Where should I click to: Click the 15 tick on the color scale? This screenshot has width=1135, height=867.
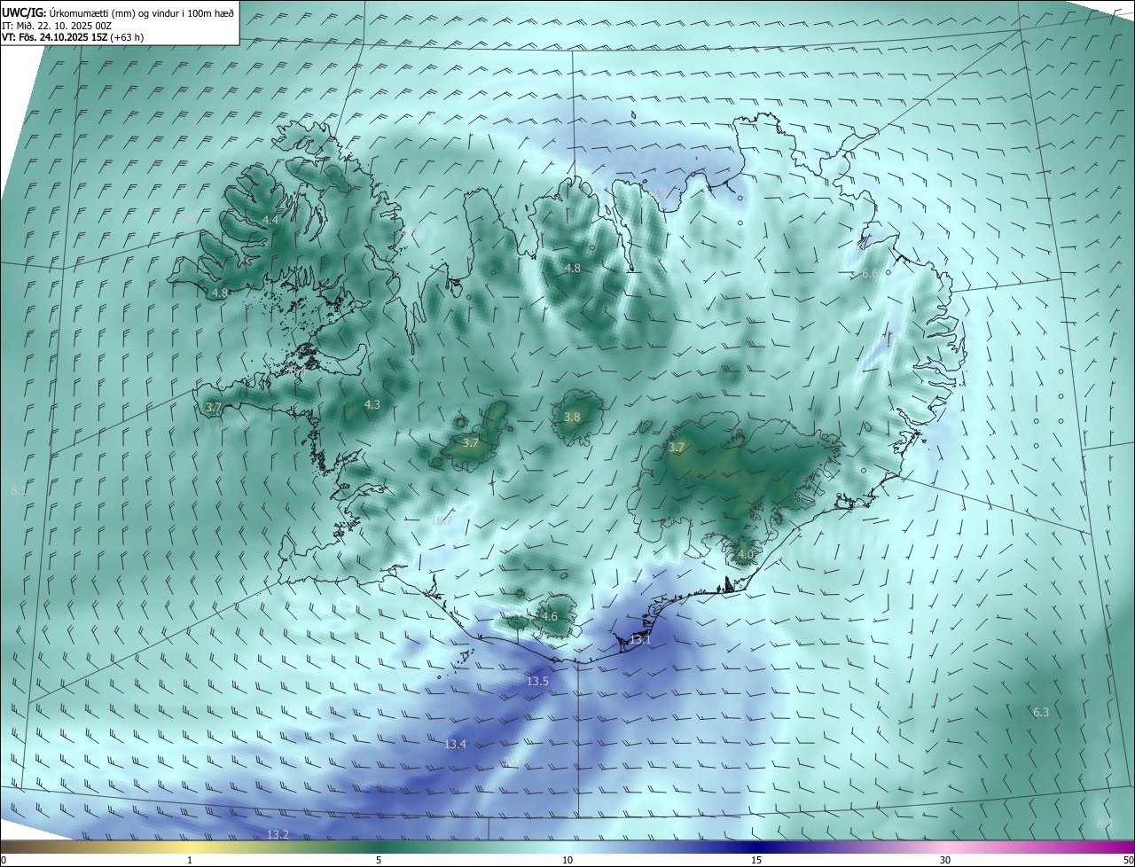(x=756, y=860)
